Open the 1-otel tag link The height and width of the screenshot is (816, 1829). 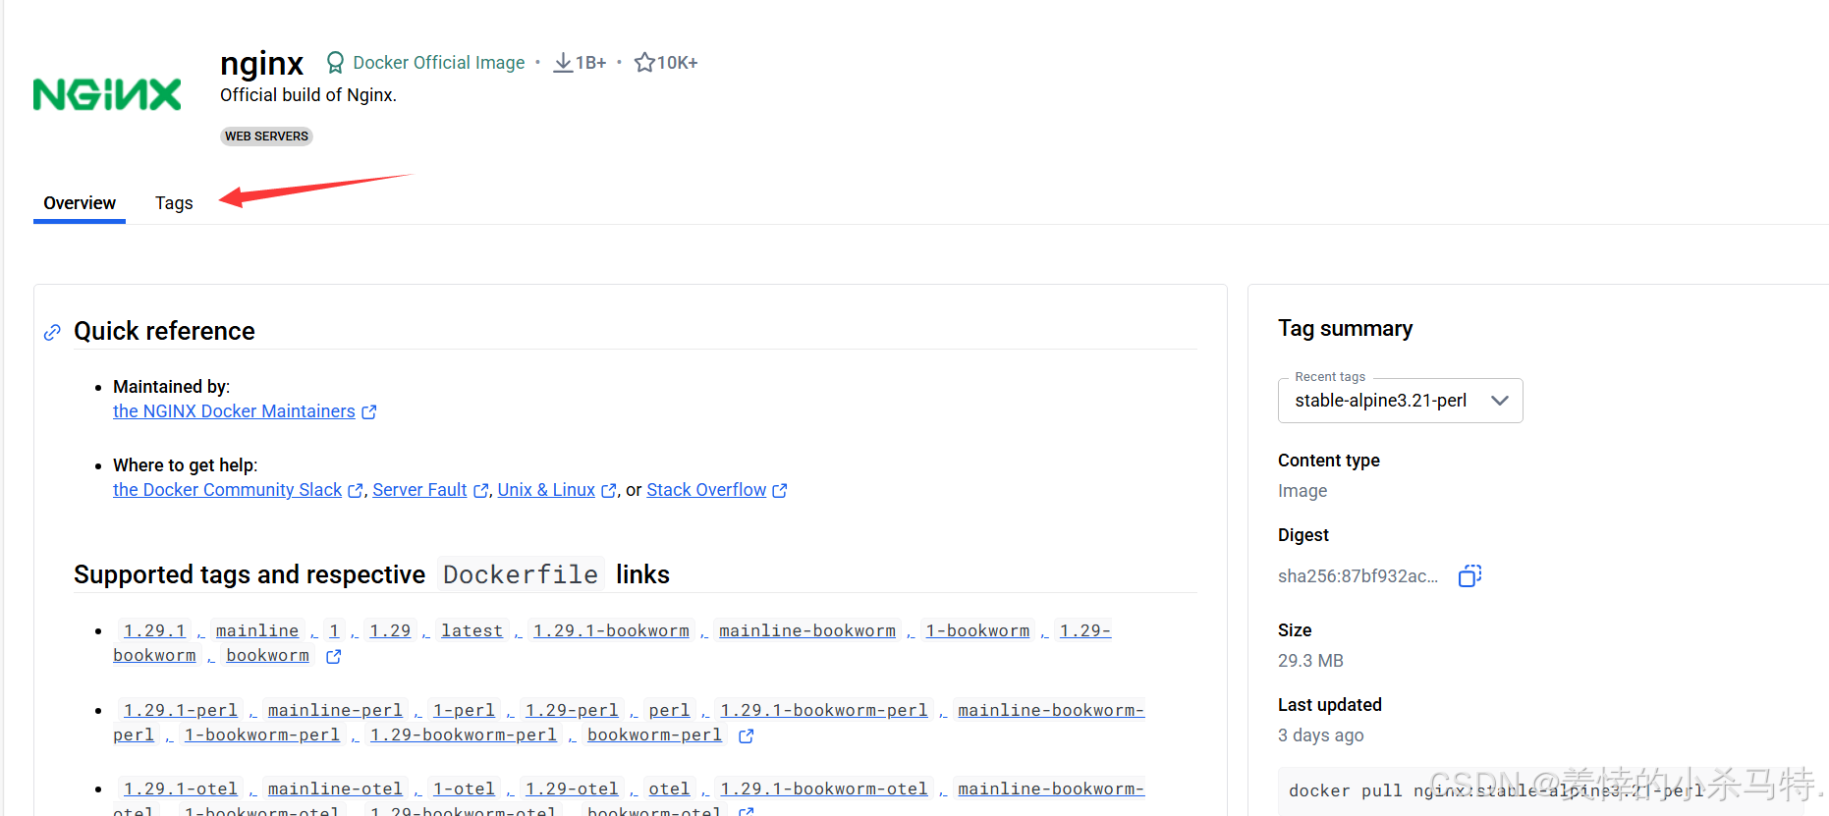[464, 789]
